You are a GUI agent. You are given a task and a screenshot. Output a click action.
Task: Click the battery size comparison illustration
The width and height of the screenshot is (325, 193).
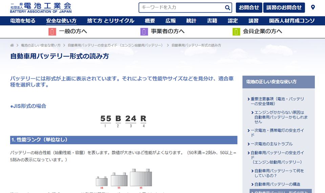[124, 179]
